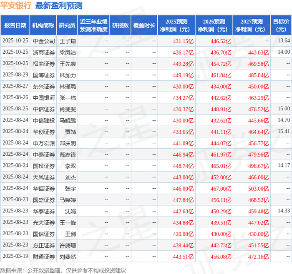
Task: Select the 华创证券 institution cell
Action: pyautogui.click(x=44, y=132)
